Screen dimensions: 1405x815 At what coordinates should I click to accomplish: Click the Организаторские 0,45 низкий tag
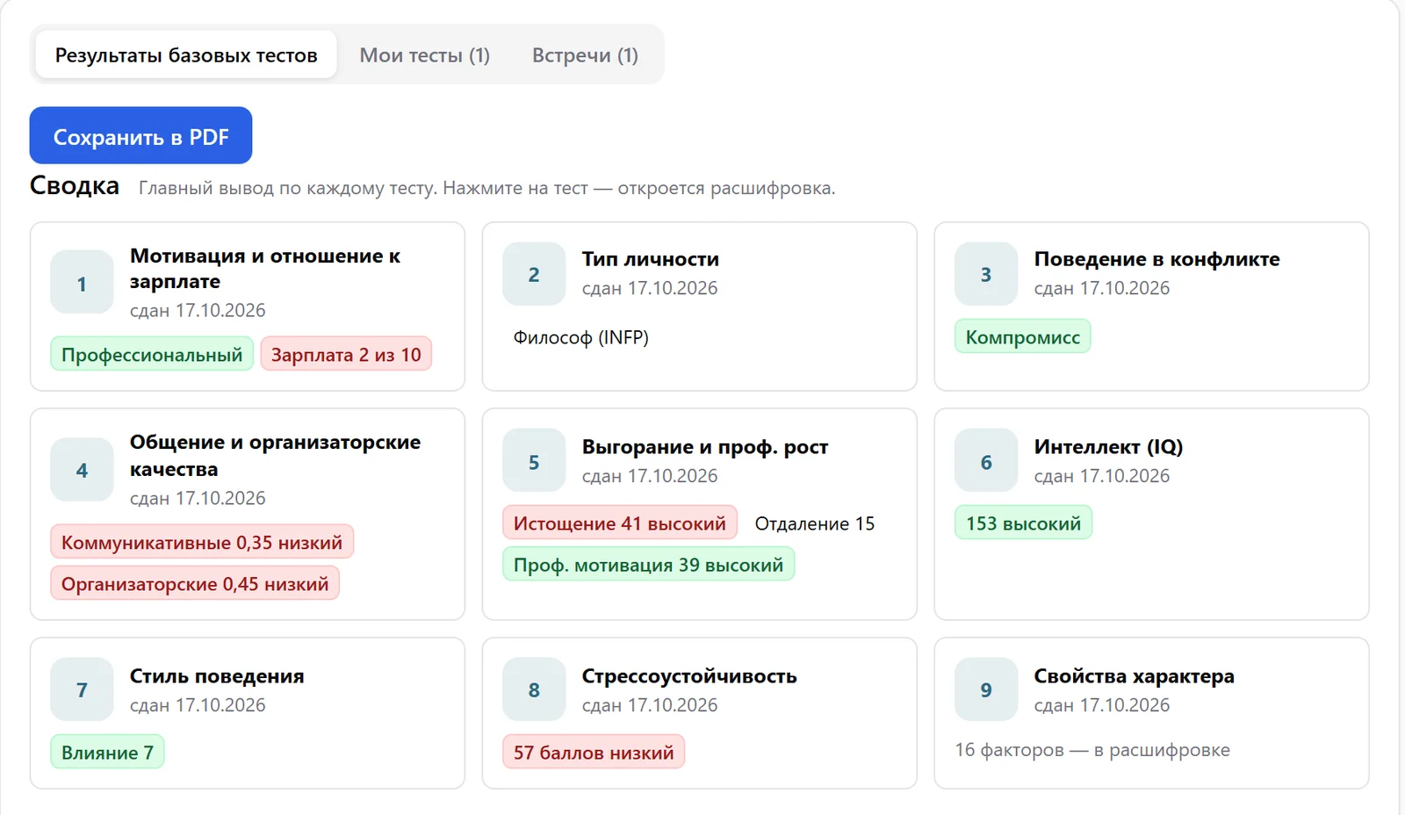click(x=195, y=583)
